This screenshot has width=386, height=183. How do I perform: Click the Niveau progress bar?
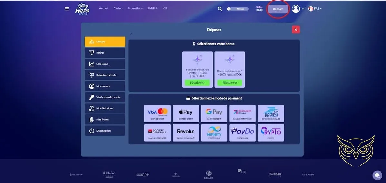click(238, 9)
